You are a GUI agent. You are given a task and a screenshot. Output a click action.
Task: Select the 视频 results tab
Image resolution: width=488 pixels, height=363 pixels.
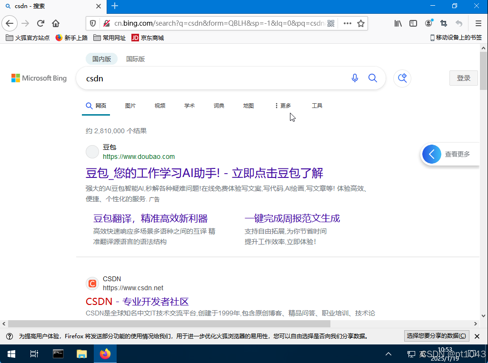coord(160,106)
